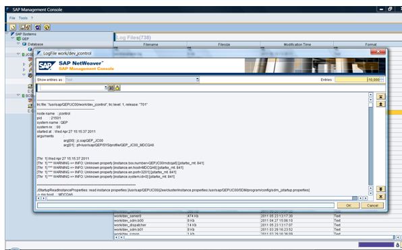This screenshot has width=402, height=250.
Task: Click the Filesize column header
Action: pos(224,44)
